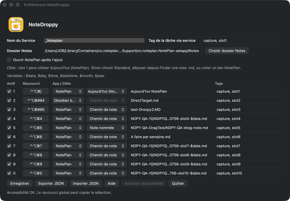Uncheck the Actif checkbox for slot 5
Screen dimensions: 290x201
pyautogui.click(x=9, y=128)
